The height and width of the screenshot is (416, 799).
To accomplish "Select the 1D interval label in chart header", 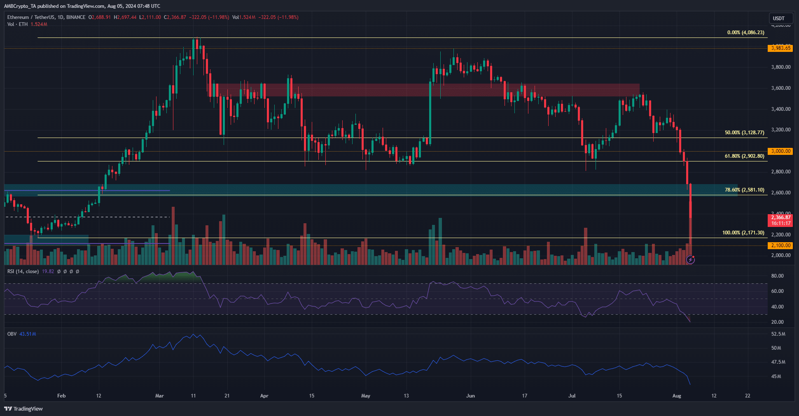I will tap(61, 17).
